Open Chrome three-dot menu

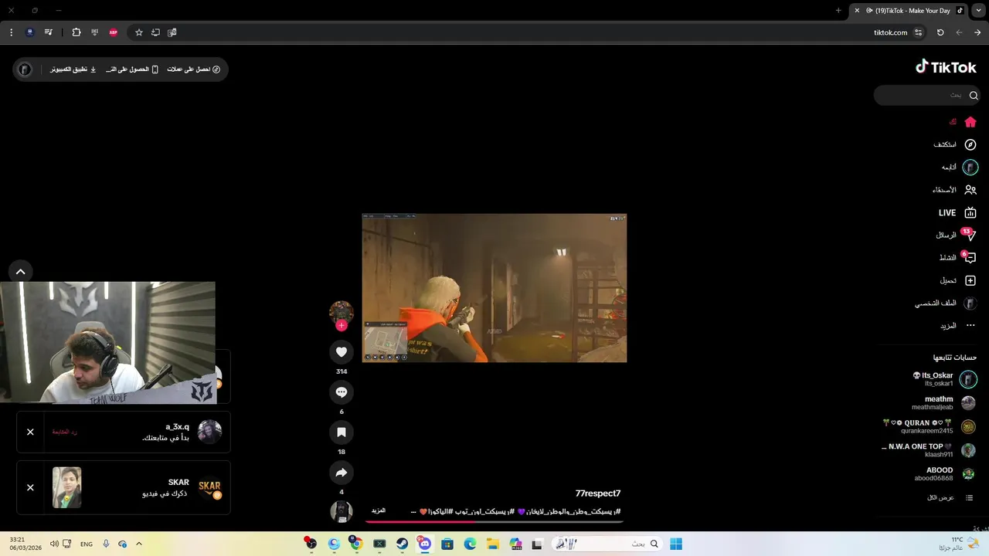11,32
